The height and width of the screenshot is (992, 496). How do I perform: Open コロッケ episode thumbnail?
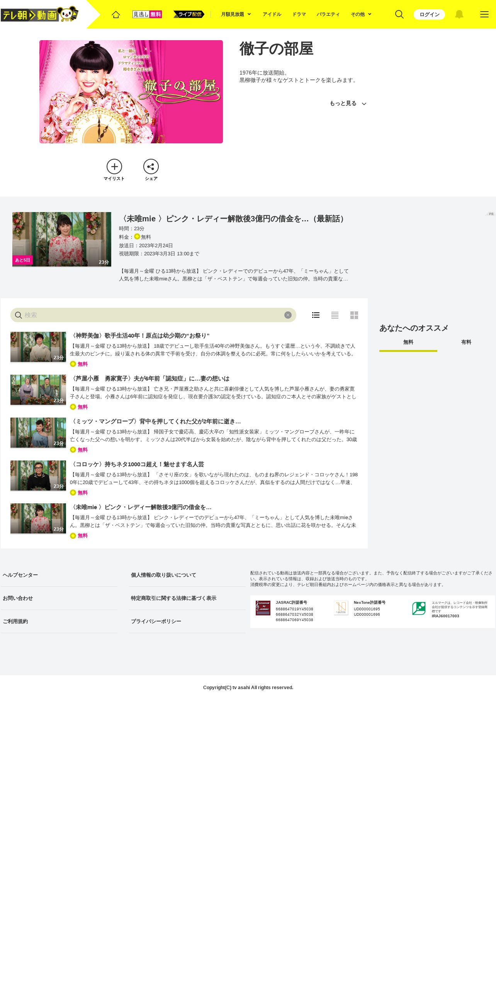click(38, 476)
